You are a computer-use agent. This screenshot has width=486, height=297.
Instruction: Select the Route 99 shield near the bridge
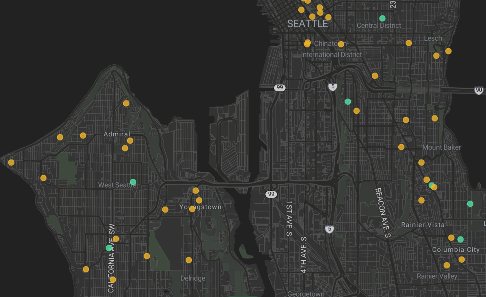[271, 194]
